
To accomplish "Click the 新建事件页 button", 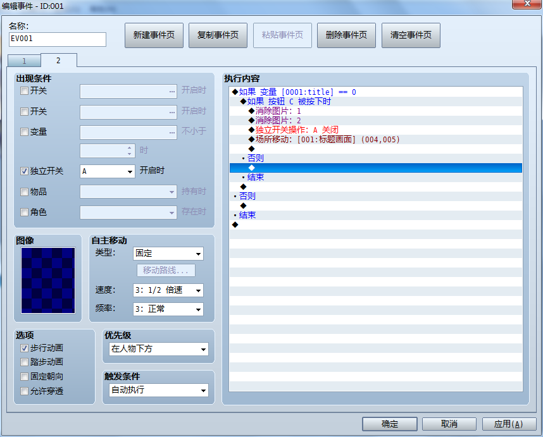I will (154, 35).
